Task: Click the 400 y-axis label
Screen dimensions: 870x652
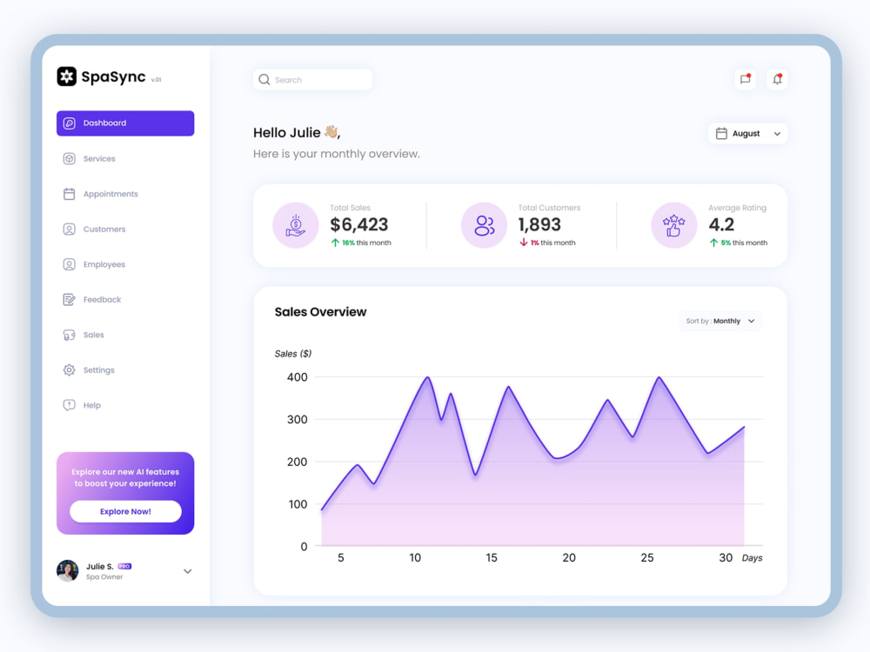Action: [x=298, y=377]
